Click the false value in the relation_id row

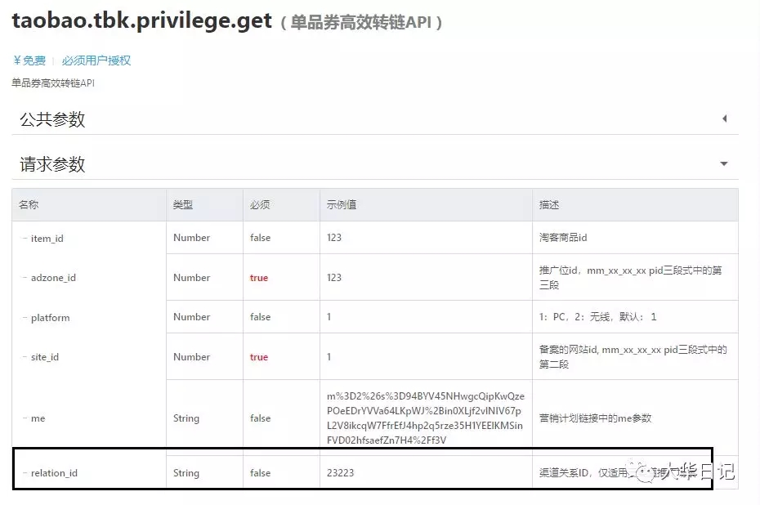point(261,473)
